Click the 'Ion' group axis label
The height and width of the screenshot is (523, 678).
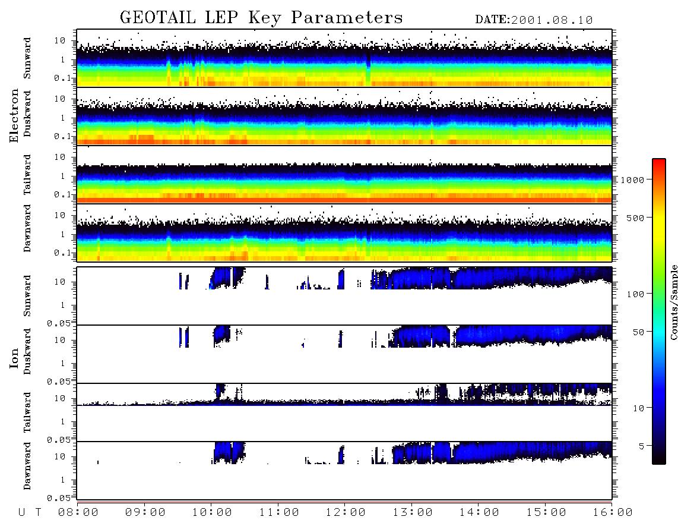[14, 358]
